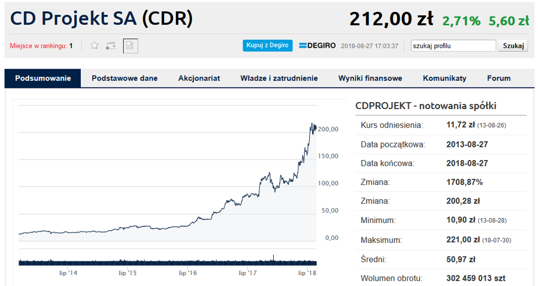Click the lip '18 label on the chart axis
The image size is (538, 286).
(307, 274)
